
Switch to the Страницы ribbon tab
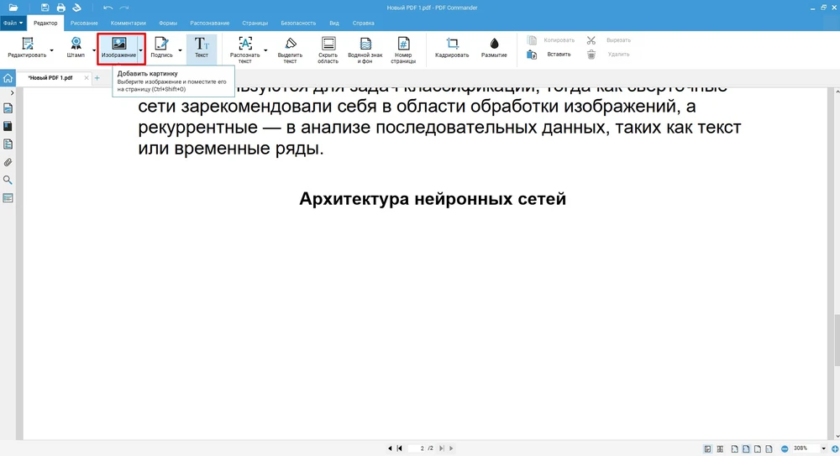(255, 23)
